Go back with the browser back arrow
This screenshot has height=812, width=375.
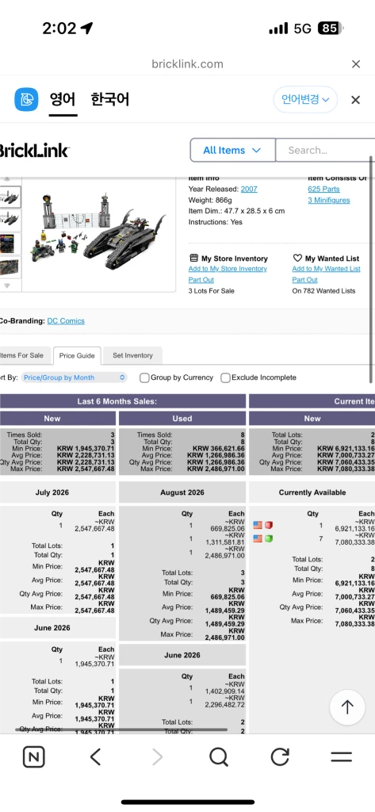[x=95, y=757]
